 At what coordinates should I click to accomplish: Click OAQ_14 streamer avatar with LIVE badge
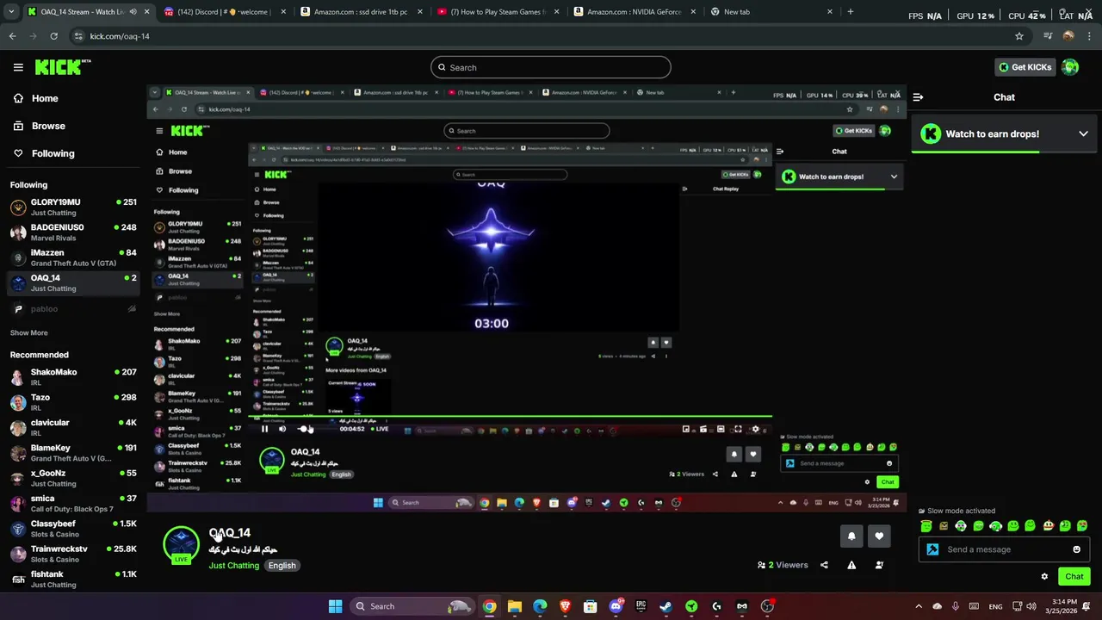pyautogui.click(x=181, y=545)
